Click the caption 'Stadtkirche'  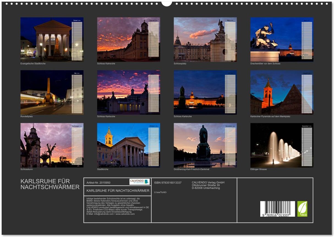point(103,169)
